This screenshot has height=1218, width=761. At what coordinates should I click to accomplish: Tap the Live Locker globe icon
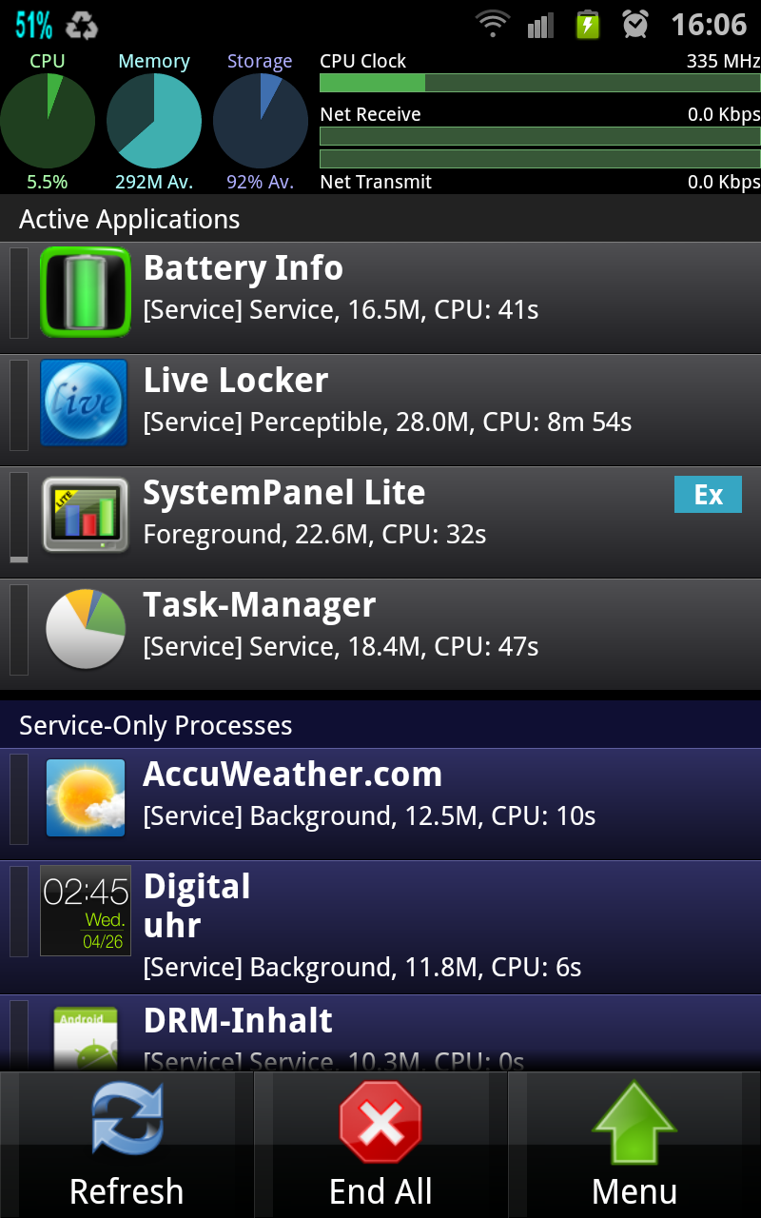(x=85, y=403)
